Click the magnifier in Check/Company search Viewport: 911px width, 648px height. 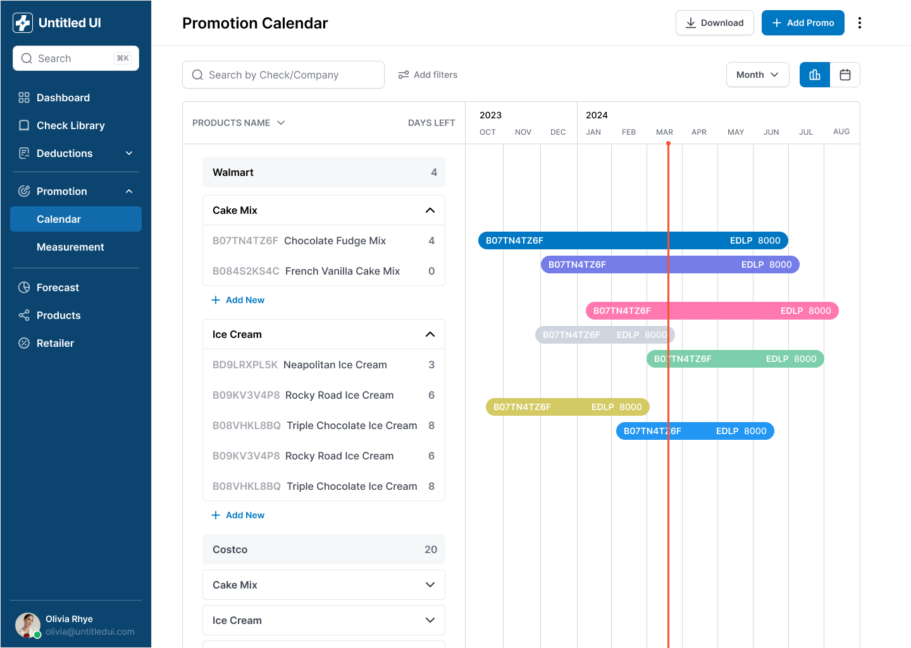click(x=197, y=75)
